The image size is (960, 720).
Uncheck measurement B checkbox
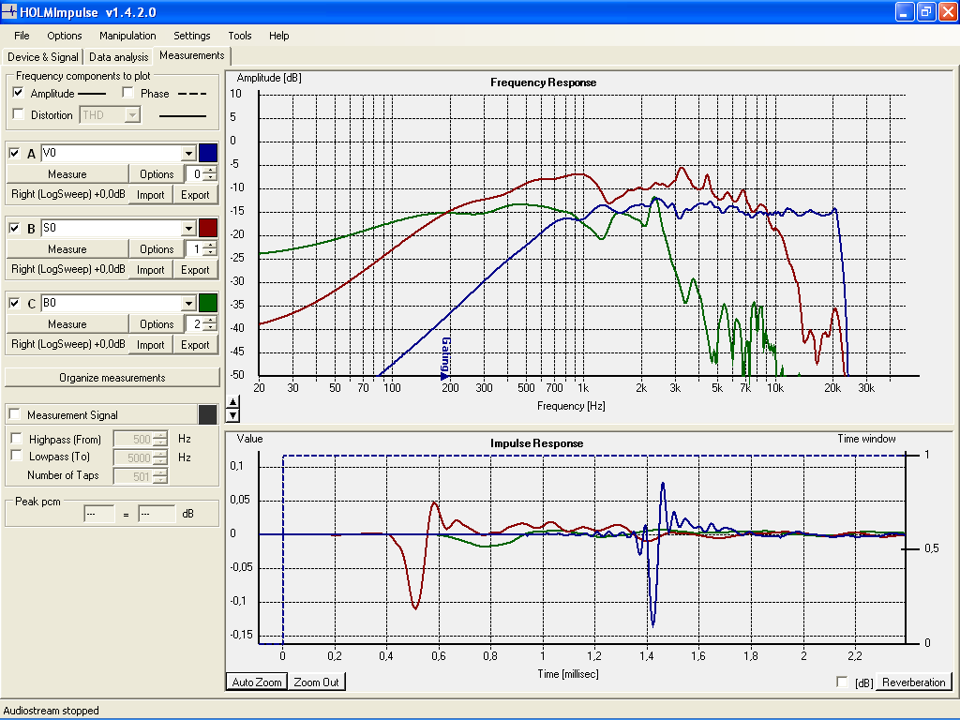(14, 229)
